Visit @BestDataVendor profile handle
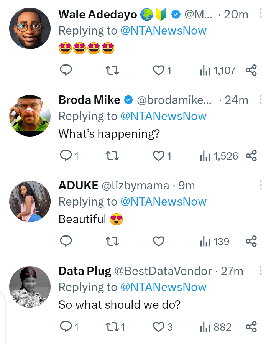This screenshot has height=344, width=276. [163, 271]
